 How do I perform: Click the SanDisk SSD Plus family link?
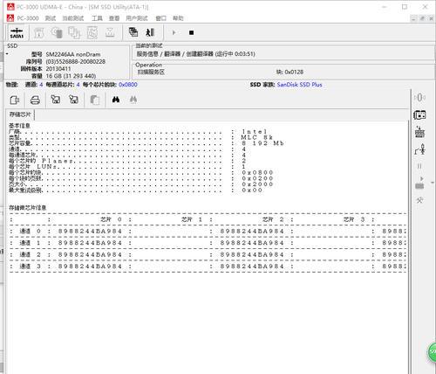[x=300, y=85]
